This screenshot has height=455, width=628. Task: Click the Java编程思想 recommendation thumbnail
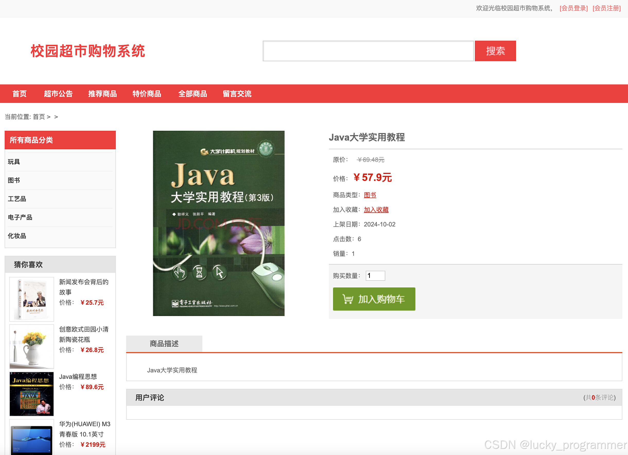tap(32, 393)
